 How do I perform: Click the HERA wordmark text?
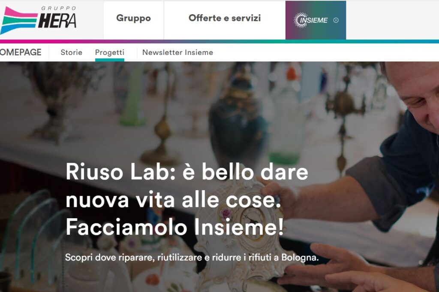57,21
